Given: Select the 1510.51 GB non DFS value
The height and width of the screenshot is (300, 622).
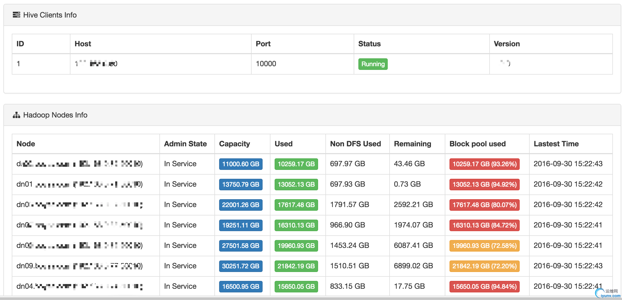Looking at the screenshot, I should (349, 266).
